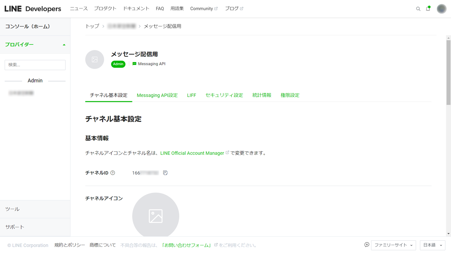The image size is (451, 254).
Task: Click the provider 検索 input field
Action: [x=35, y=65]
